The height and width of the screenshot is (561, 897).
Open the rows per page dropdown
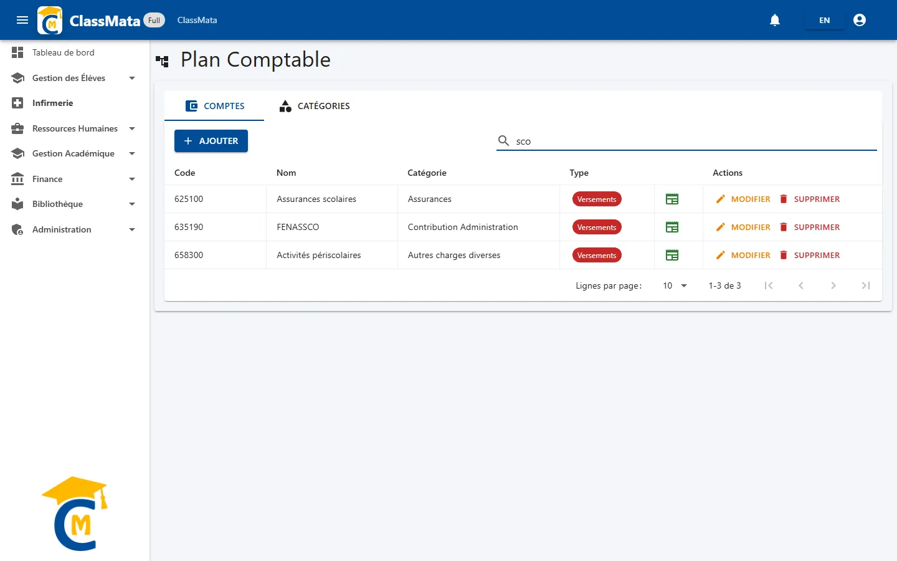click(675, 285)
